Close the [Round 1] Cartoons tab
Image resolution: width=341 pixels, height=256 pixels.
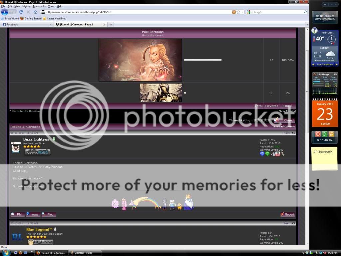coord(104,25)
